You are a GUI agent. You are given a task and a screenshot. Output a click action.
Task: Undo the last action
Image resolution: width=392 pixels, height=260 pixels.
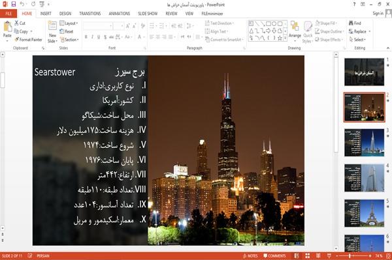tap(22, 5)
